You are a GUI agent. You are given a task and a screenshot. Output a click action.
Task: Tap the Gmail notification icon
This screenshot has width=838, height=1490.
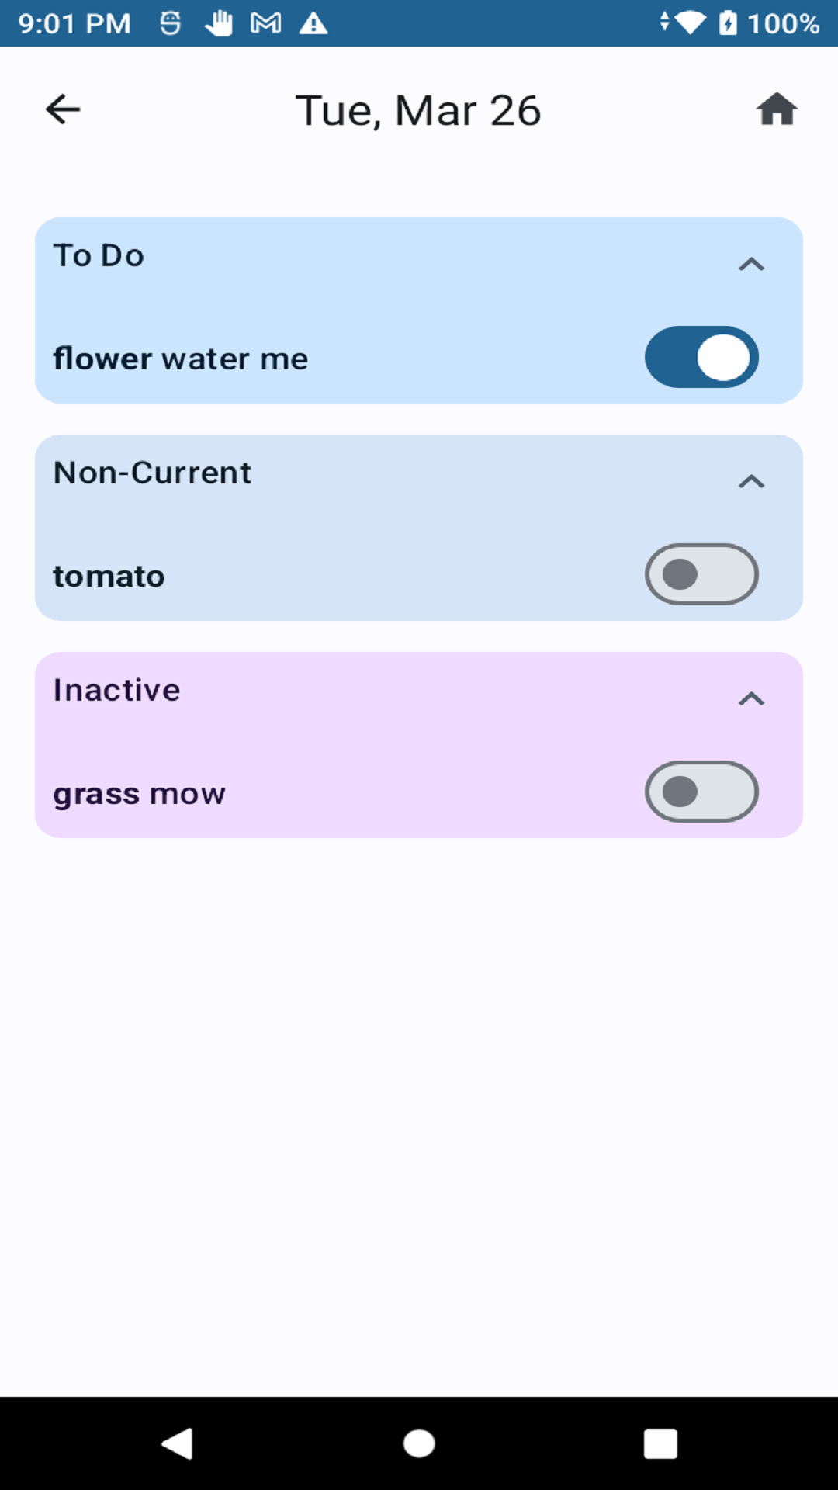click(265, 23)
